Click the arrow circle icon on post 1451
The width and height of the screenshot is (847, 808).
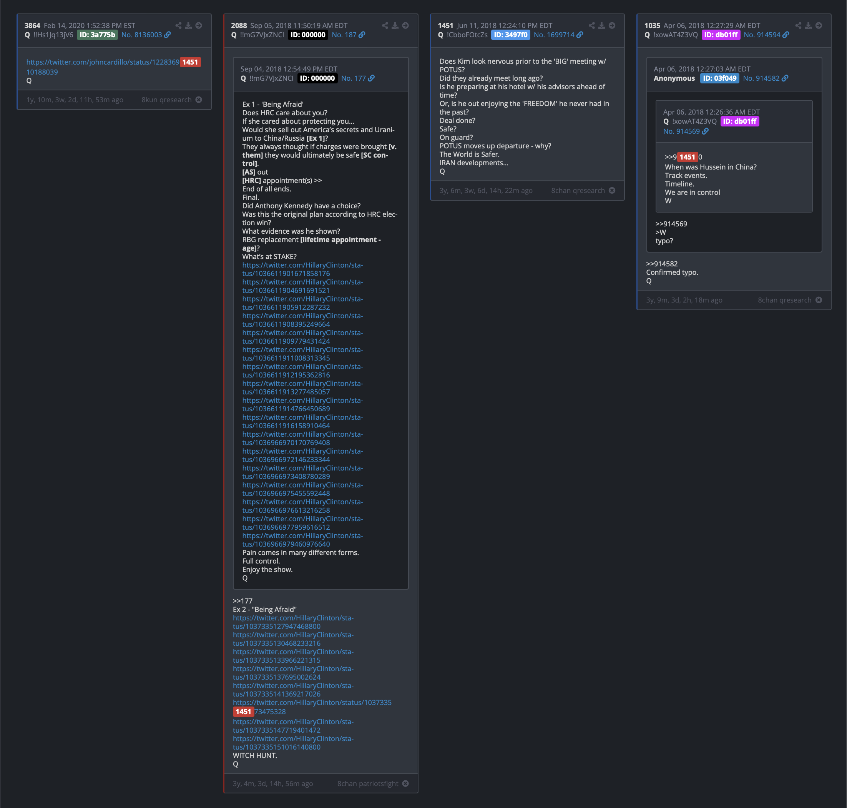tap(612, 25)
